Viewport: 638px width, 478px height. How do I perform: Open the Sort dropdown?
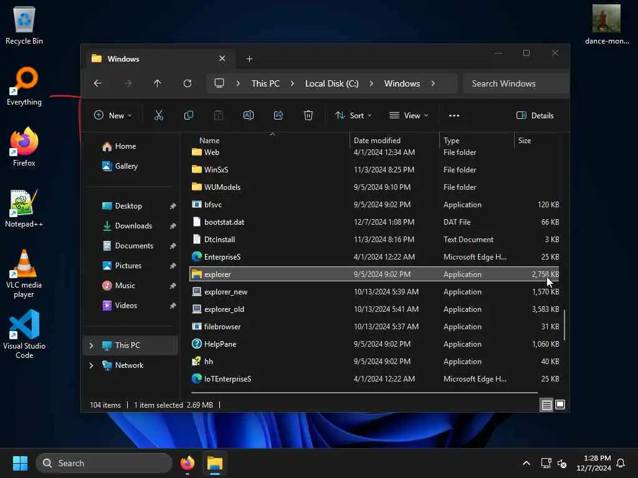[x=353, y=115]
